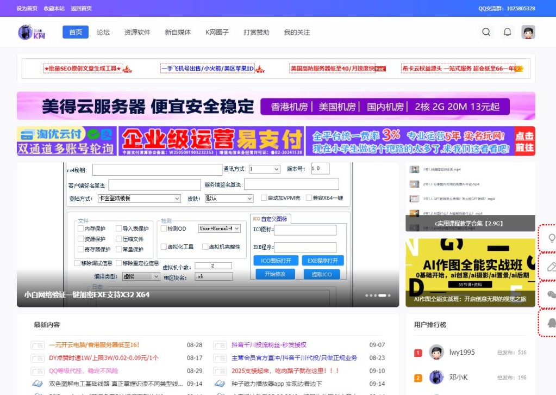The height and width of the screenshot is (395, 556).
Task: Open post 一元开云电脑/香港服务器低至16!
Action: point(94,345)
